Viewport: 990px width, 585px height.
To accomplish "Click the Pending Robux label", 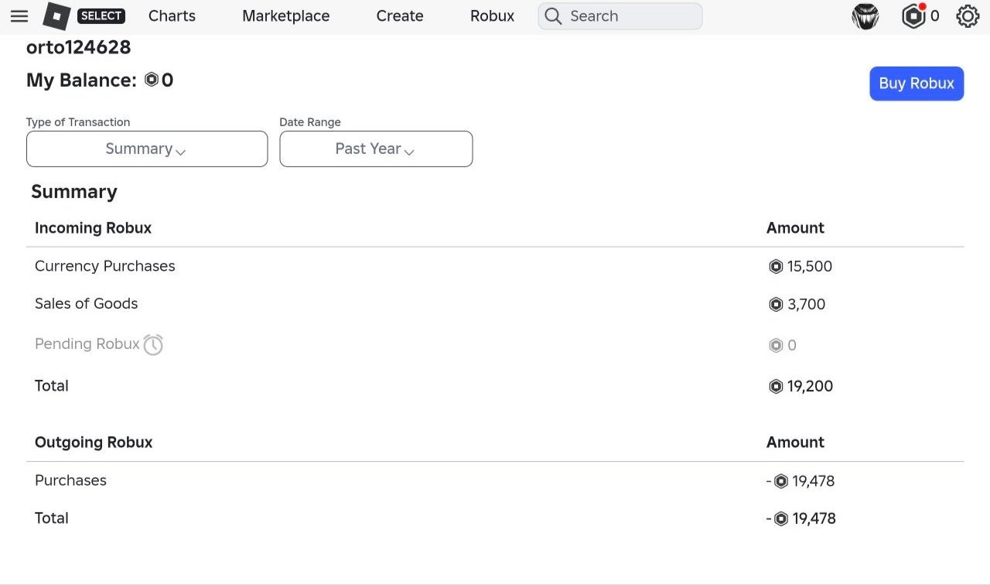I will click(87, 344).
